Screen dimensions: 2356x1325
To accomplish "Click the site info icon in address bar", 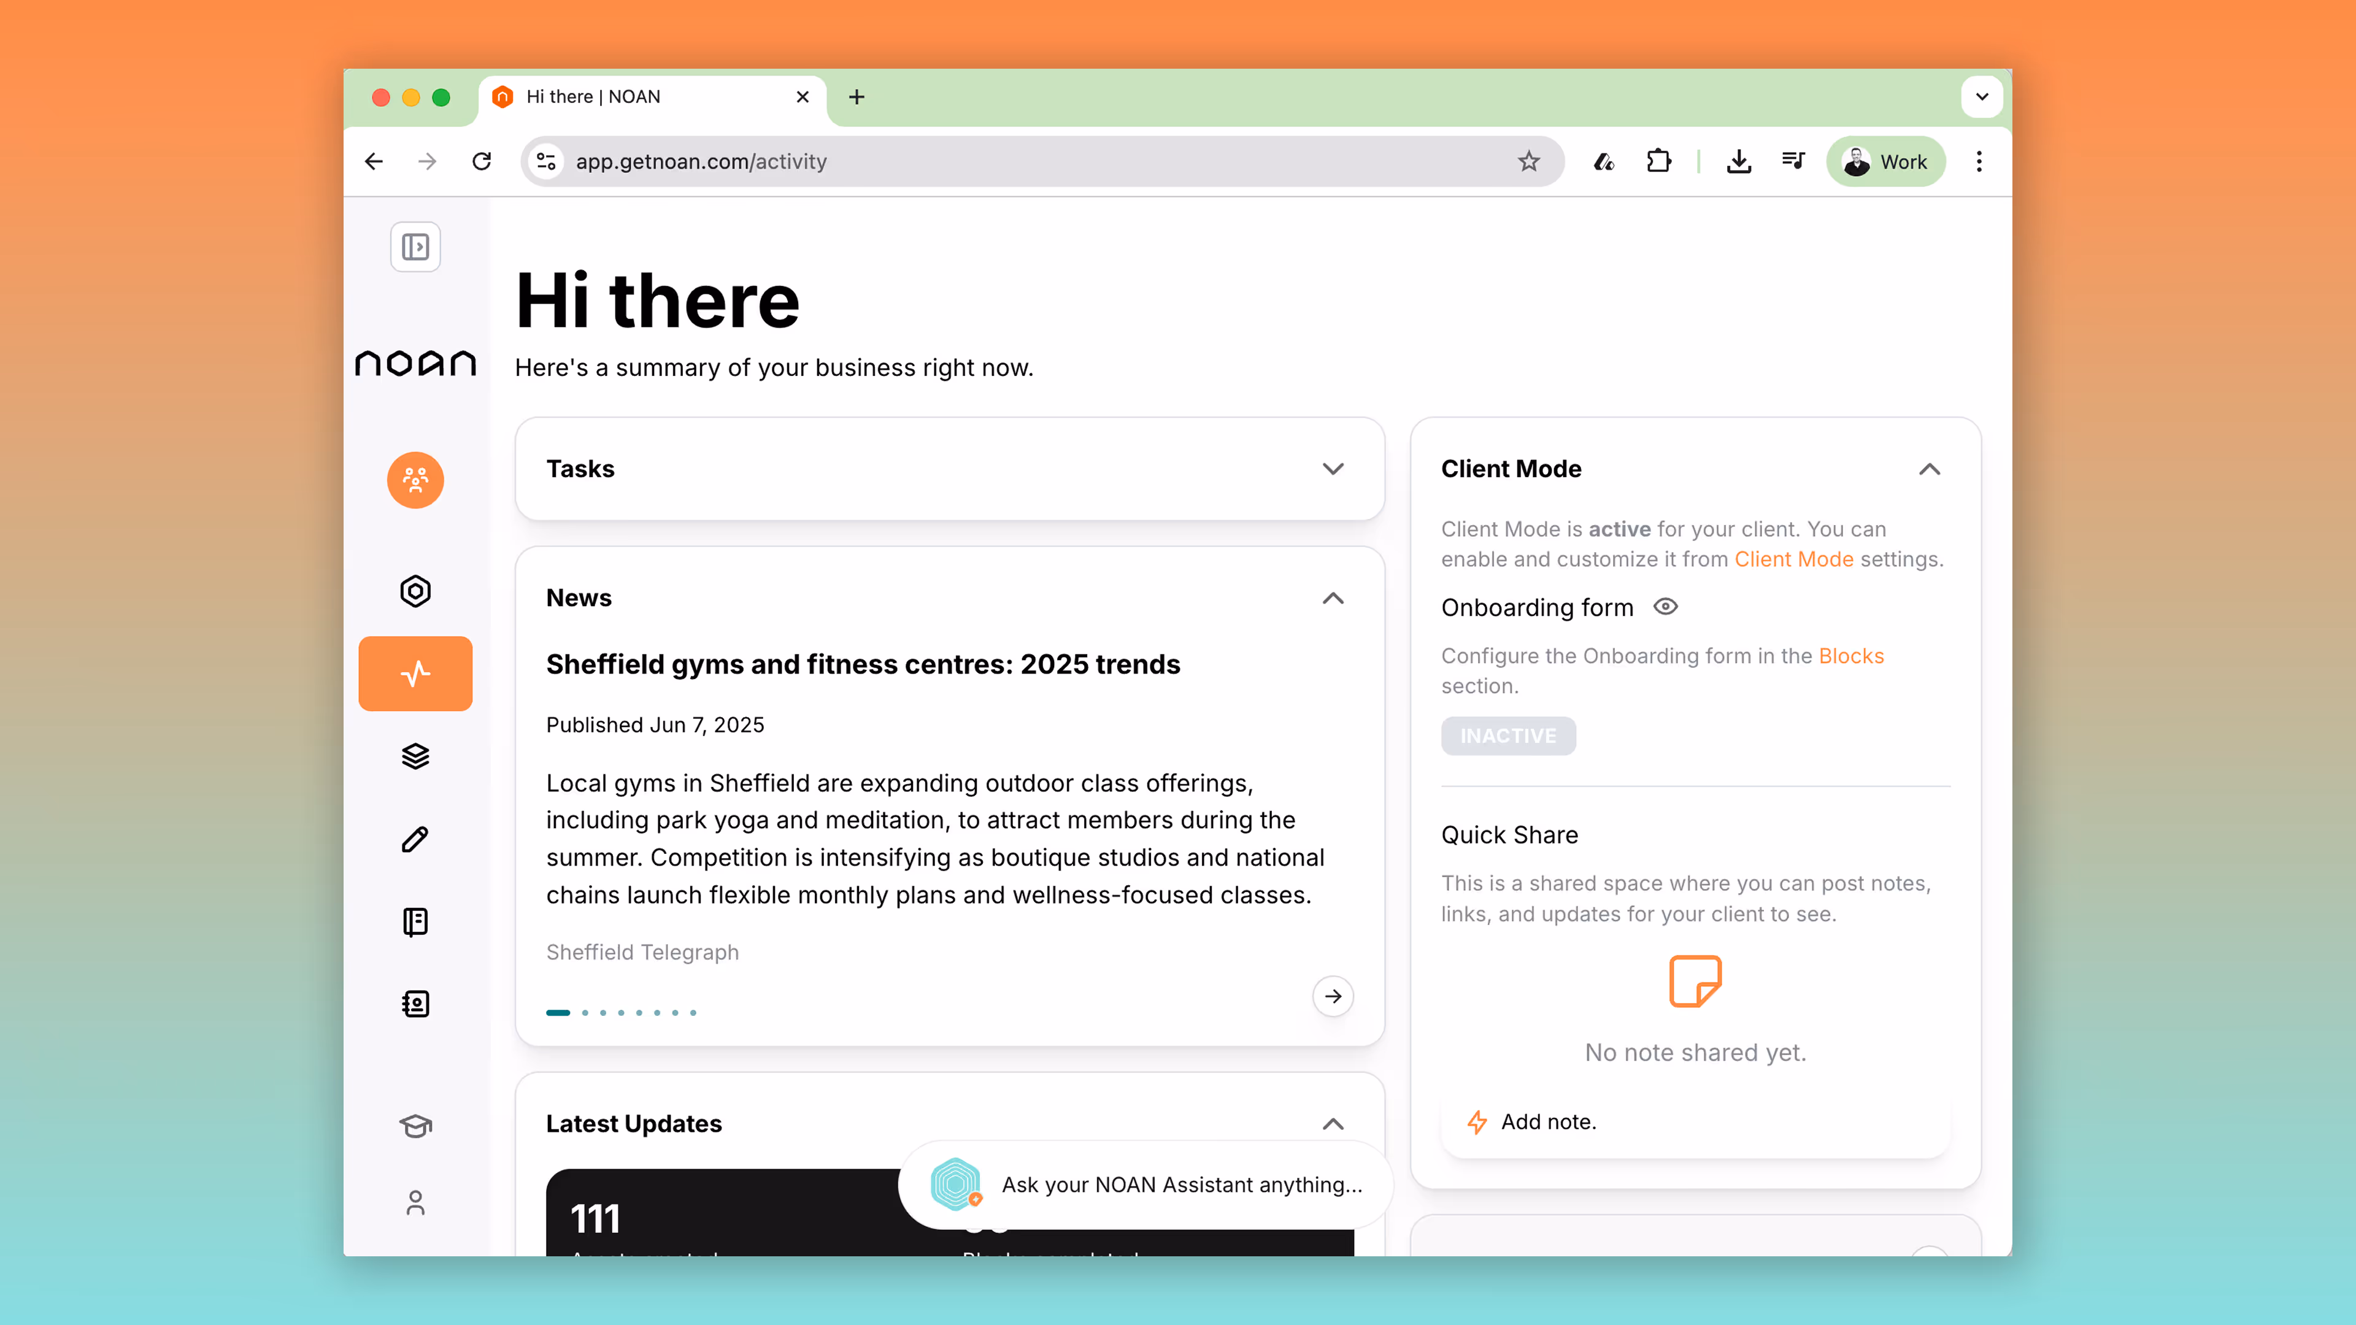I will pyautogui.click(x=546, y=162).
